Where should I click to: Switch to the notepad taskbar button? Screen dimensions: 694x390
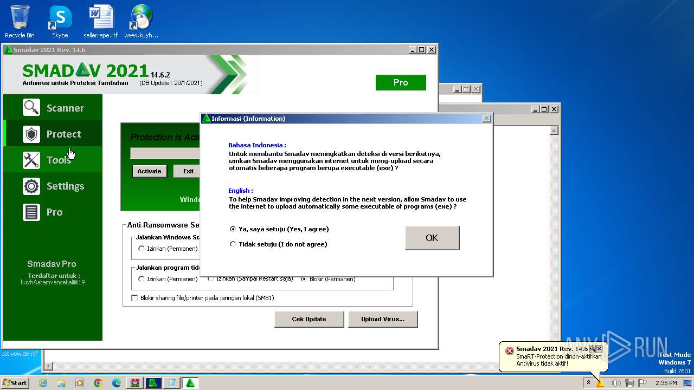pyautogui.click(x=172, y=383)
